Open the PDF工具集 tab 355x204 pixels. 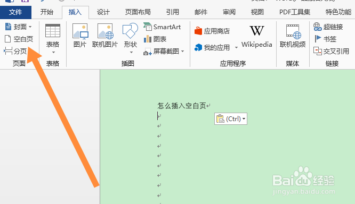(295, 12)
